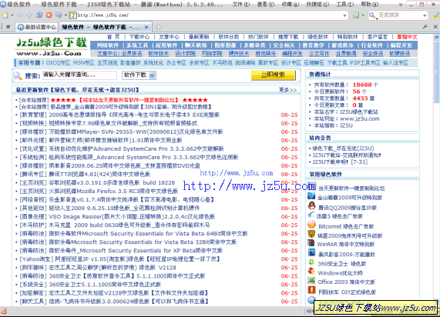Click the New Page document icon
Image resolution: width=440 pixels, height=317 pixels.
5,15
